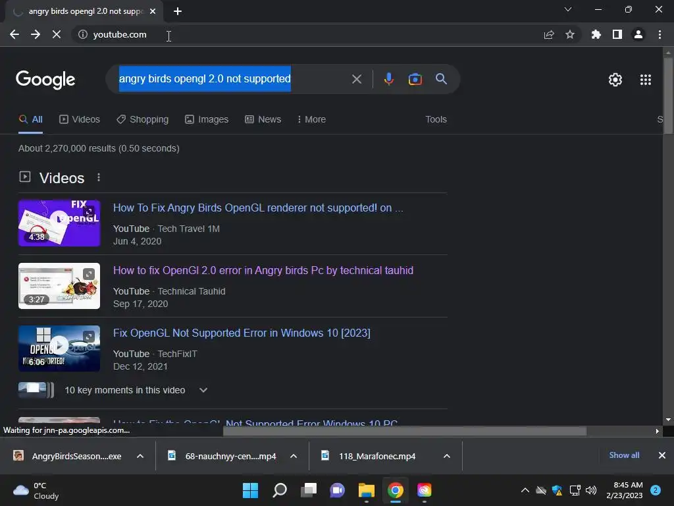
Task: Stop loading the page
Action: tap(57, 34)
